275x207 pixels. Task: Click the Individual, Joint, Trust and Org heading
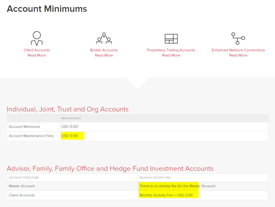68,109
